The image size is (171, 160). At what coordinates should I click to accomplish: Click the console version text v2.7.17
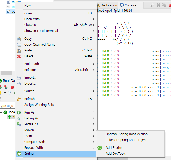[125, 43]
